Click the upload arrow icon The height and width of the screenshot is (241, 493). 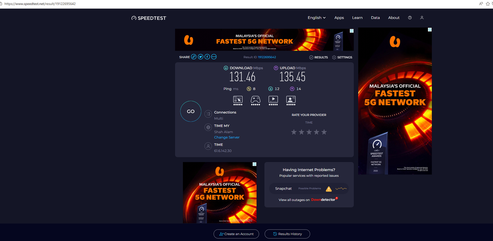click(276, 68)
